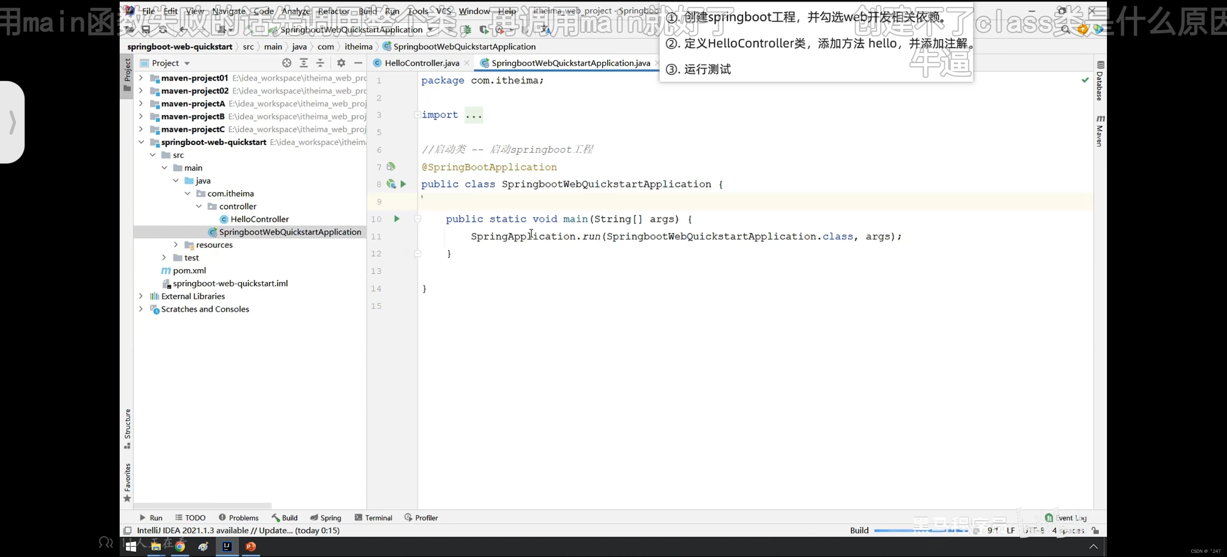Screen dimensions: 1227x557
Task: Open Chrome from Windows taskbar
Action: pyautogui.click(x=180, y=547)
